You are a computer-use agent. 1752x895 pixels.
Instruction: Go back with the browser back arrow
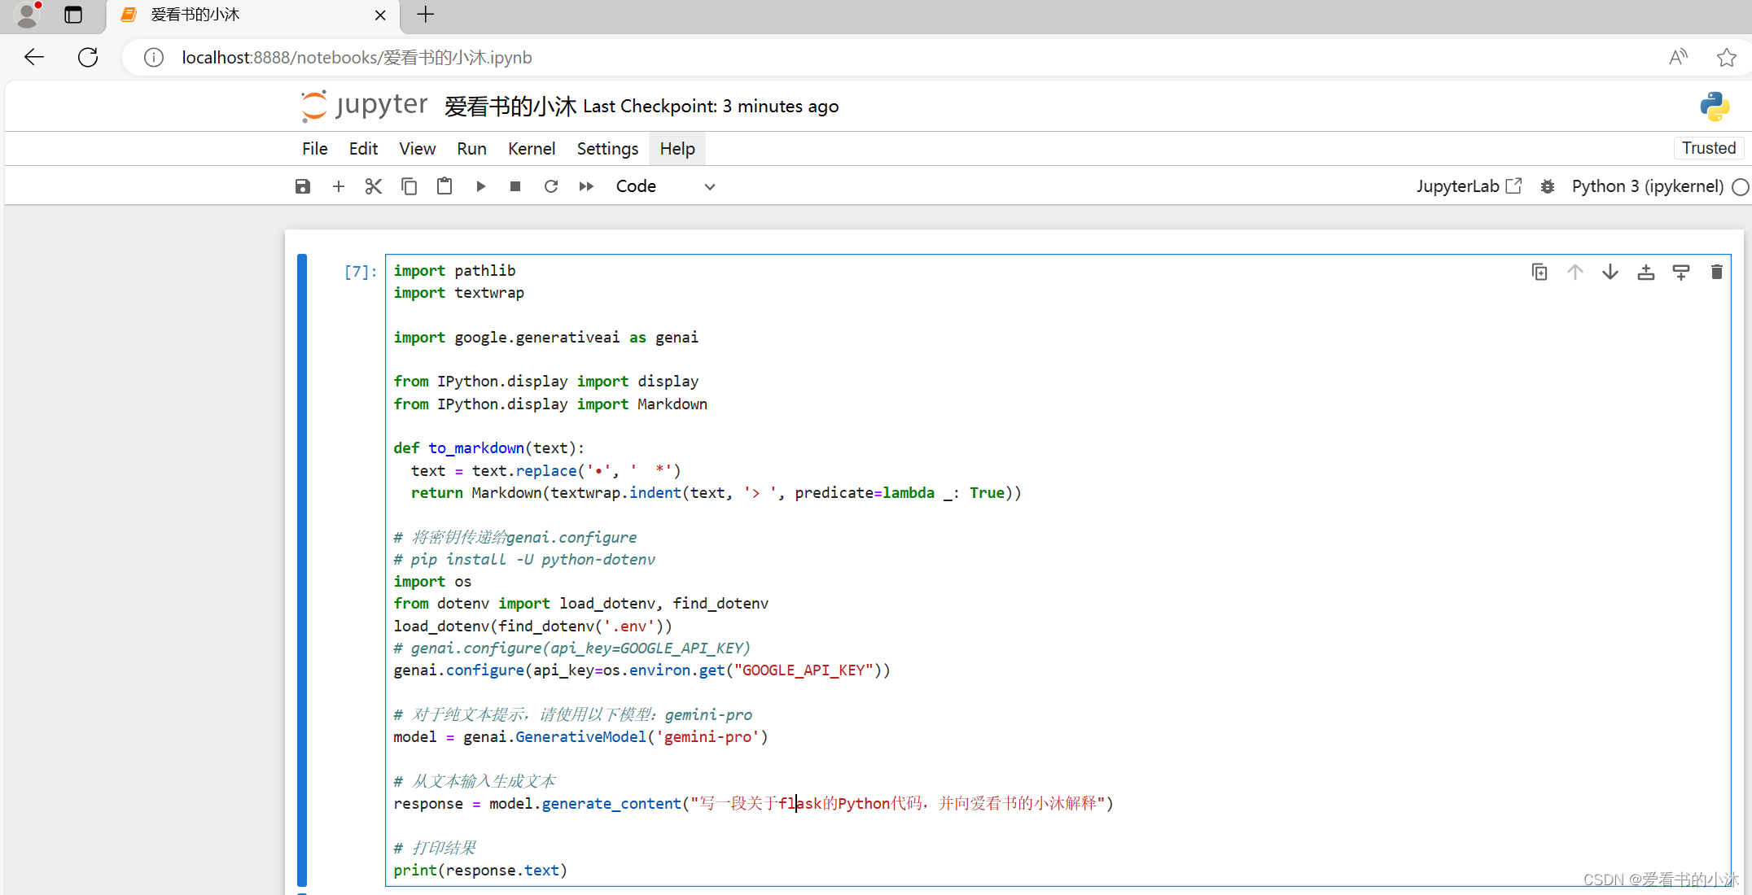click(34, 57)
